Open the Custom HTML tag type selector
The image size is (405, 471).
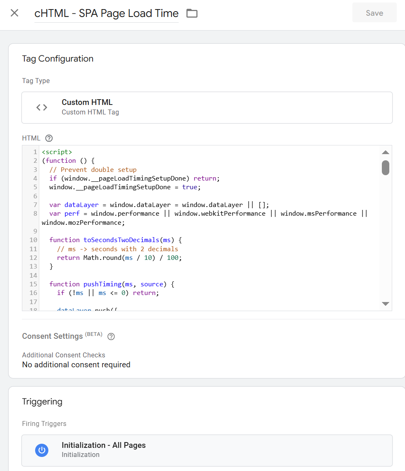tap(207, 107)
